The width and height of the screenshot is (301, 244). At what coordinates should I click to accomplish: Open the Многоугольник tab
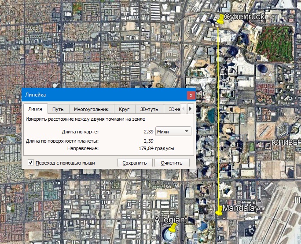tap(91, 109)
